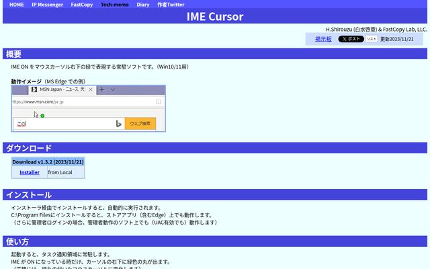Click the X ポスト share button

point(351,39)
